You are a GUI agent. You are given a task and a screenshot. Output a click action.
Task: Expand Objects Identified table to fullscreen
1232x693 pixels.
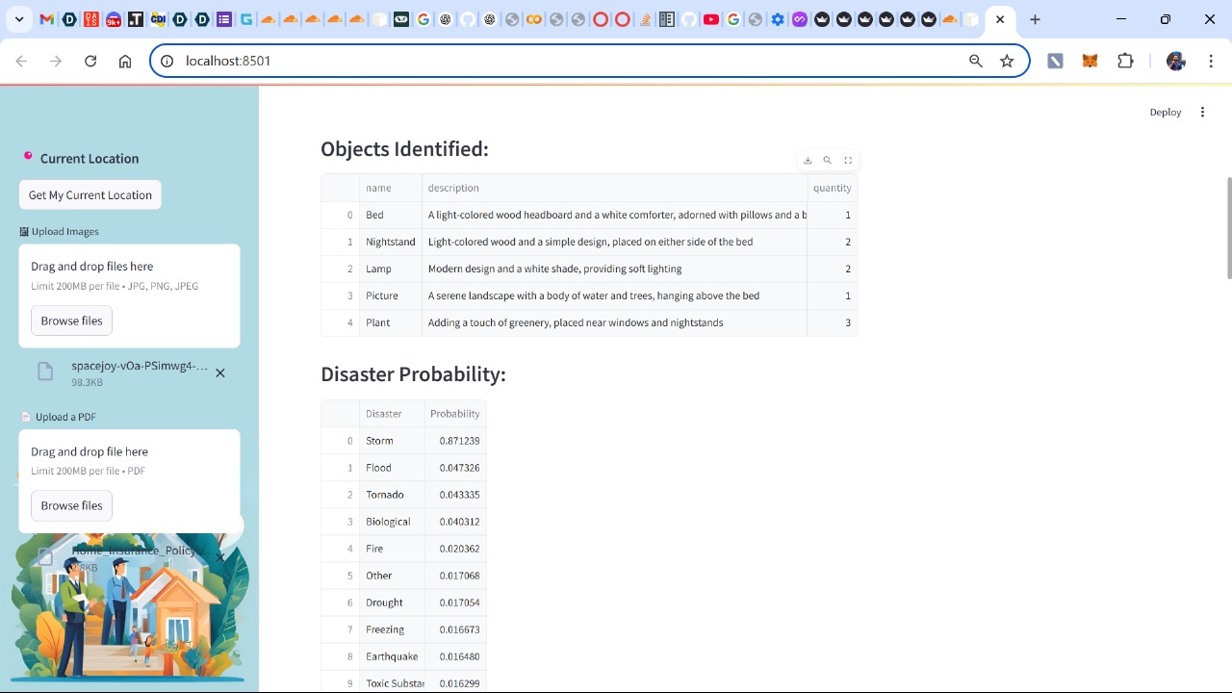[848, 161]
